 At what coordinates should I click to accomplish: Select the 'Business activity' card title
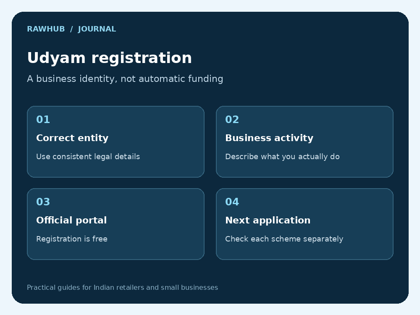pyautogui.click(x=269, y=138)
